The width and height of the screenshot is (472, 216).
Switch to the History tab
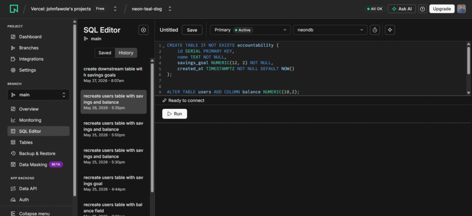(126, 53)
